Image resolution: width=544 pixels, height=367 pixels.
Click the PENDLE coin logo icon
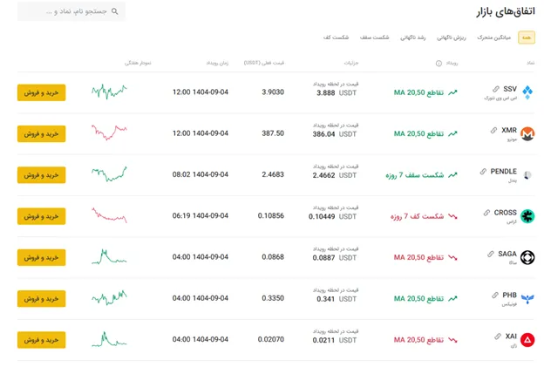[x=527, y=175]
